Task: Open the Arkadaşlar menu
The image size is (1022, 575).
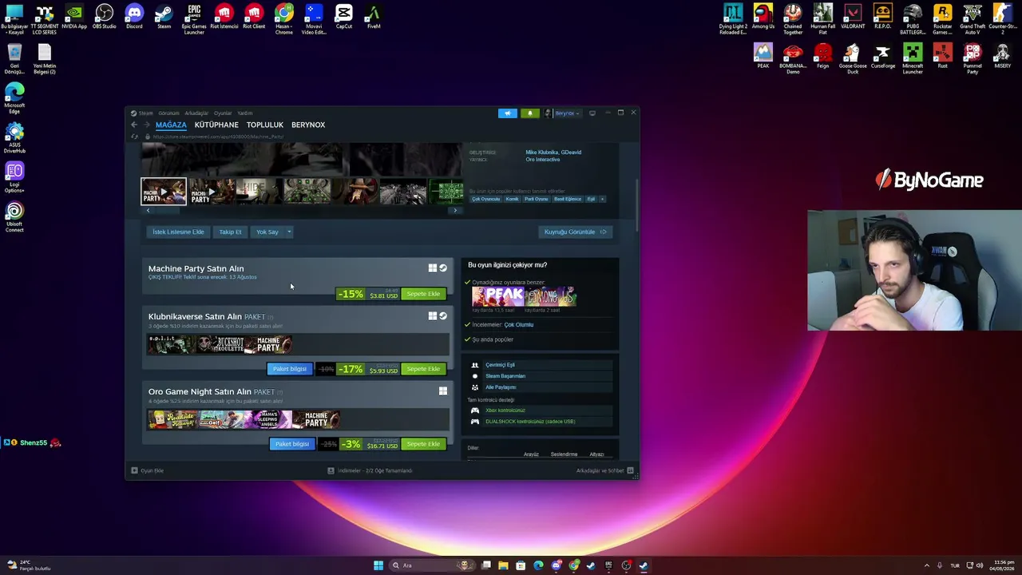Action: point(196,113)
